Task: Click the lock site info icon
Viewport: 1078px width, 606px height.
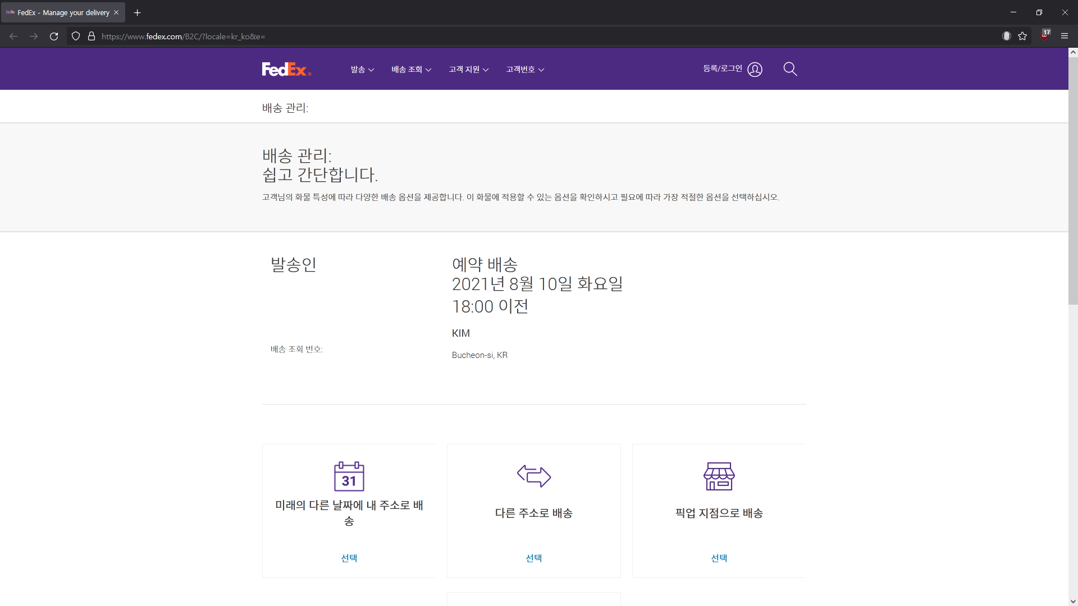Action: pyautogui.click(x=92, y=36)
